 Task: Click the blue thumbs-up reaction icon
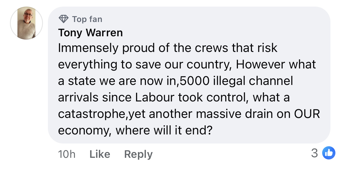329,153
